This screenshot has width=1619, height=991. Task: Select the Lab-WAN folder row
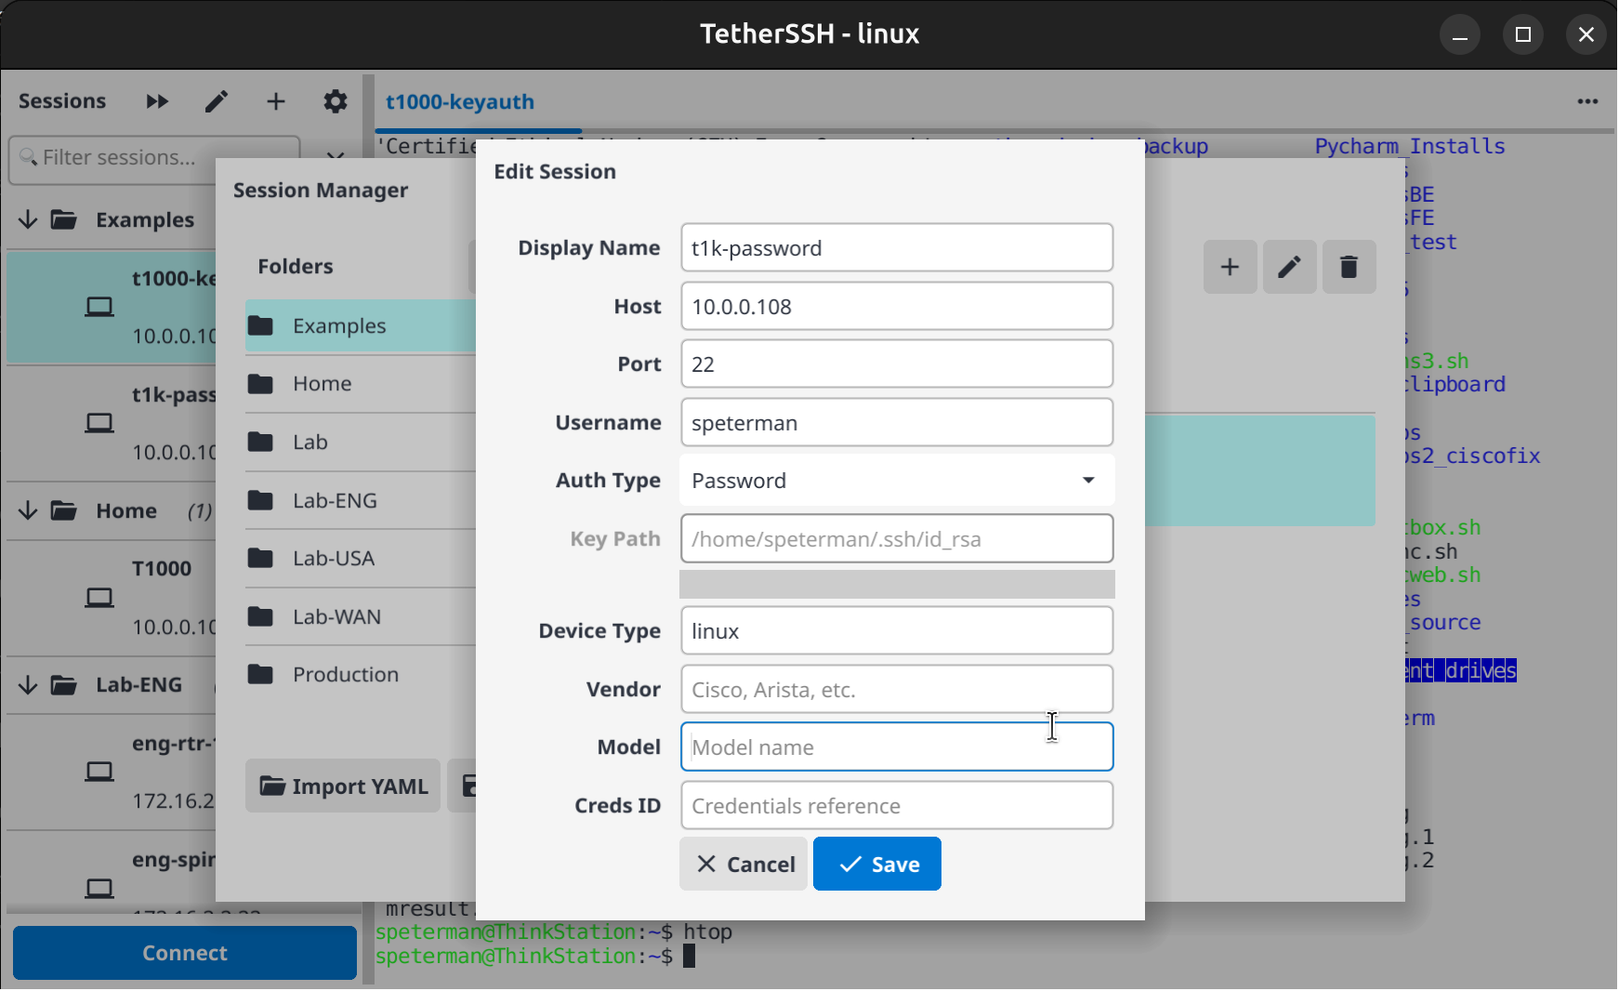361,616
